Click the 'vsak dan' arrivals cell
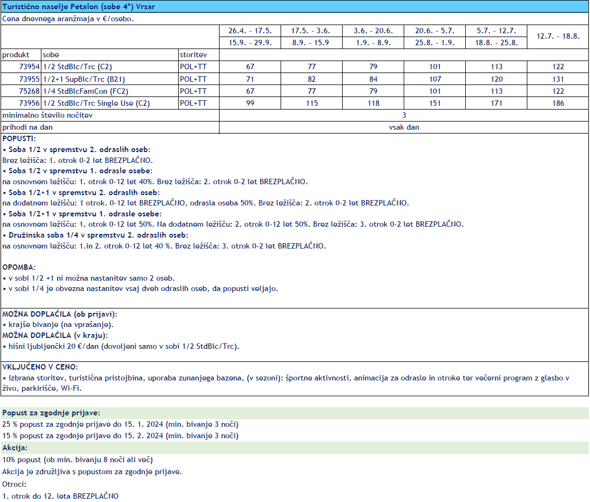590x502 pixels. click(404, 127)
